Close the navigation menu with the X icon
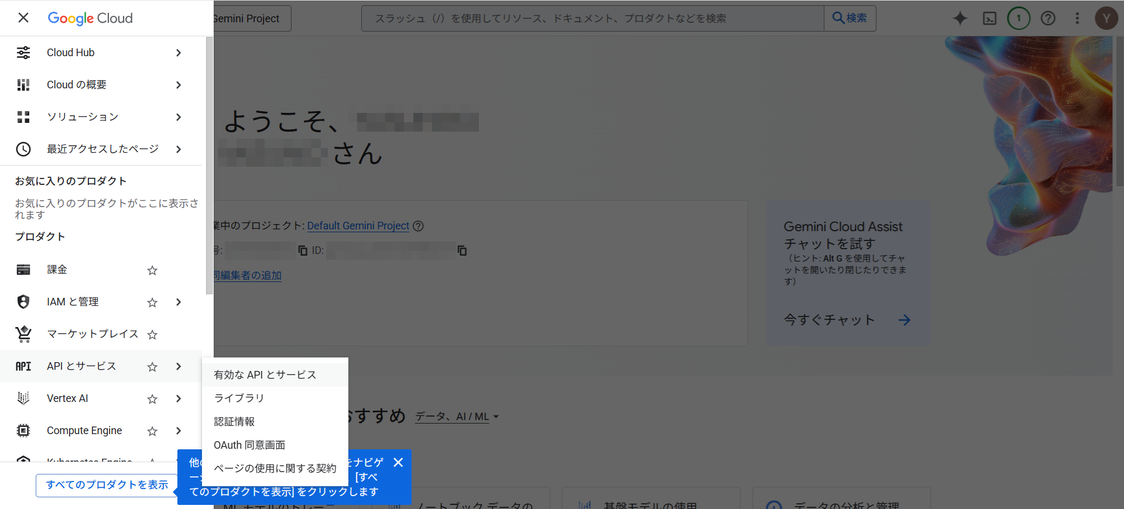This screenshot has width=1124, height=509. point(23,18)
